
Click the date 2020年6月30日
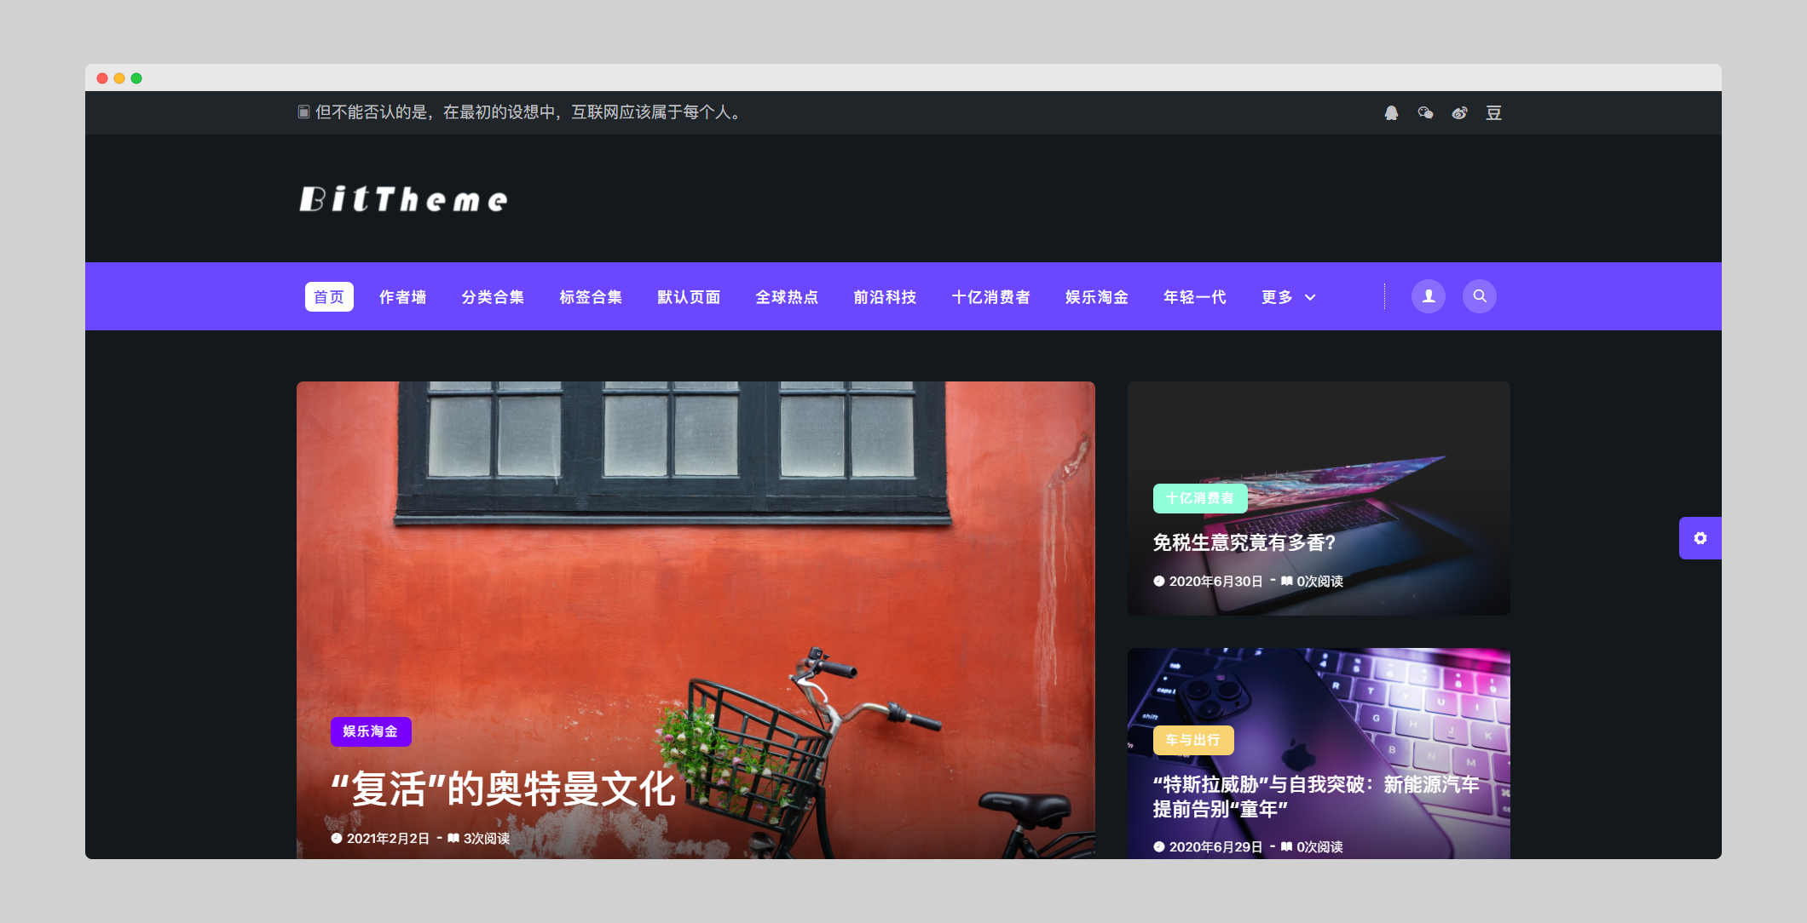tap(1215, 582)
